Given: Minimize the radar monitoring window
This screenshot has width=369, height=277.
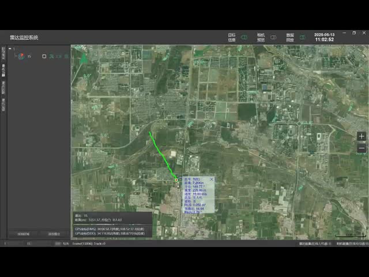Looking at the screenshot, I should click(x=344, y=33).
